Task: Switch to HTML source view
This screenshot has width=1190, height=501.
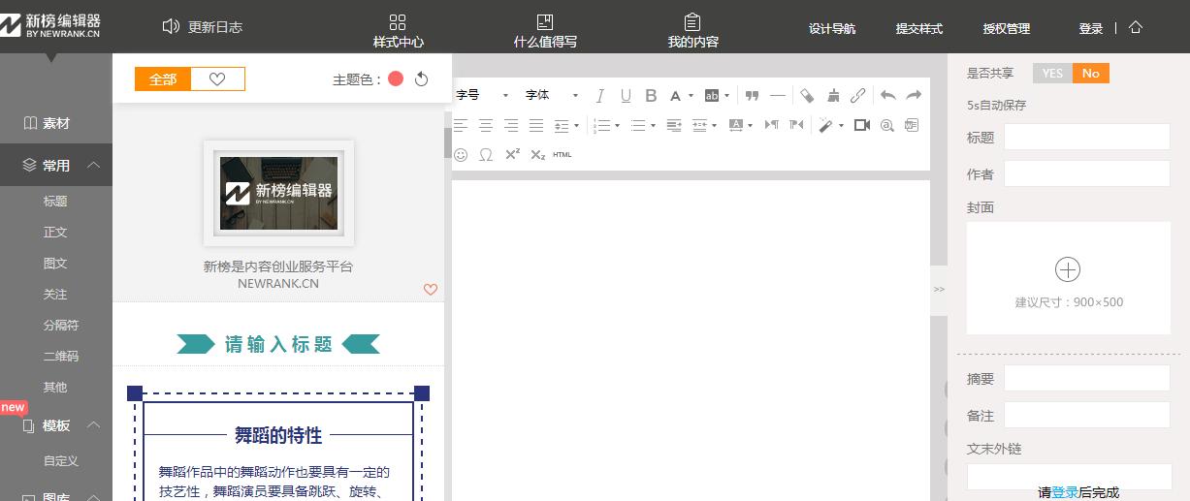Action: tap(563, 154)
